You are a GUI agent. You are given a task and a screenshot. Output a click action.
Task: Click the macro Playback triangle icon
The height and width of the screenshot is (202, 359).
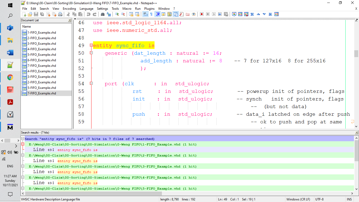[214, 14]
